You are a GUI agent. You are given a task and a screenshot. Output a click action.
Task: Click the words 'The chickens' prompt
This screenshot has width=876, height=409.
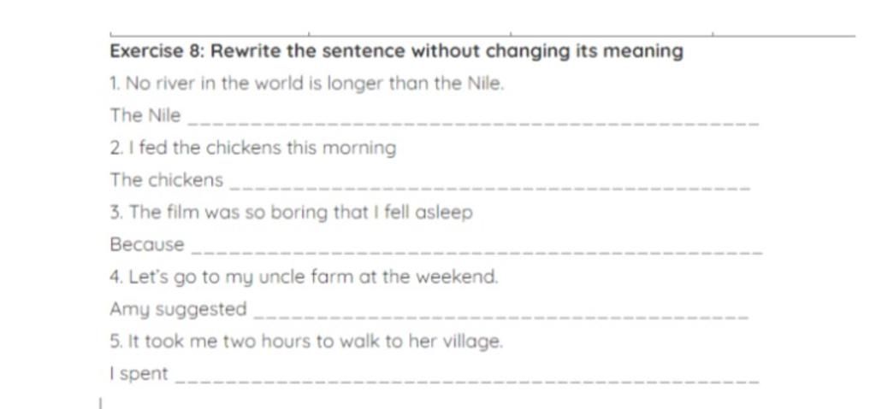(x=167, y=180)
